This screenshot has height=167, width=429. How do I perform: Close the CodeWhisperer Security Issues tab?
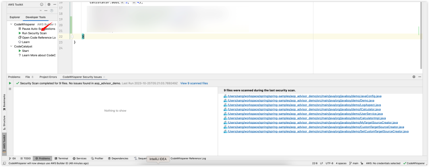coord(104,77)
